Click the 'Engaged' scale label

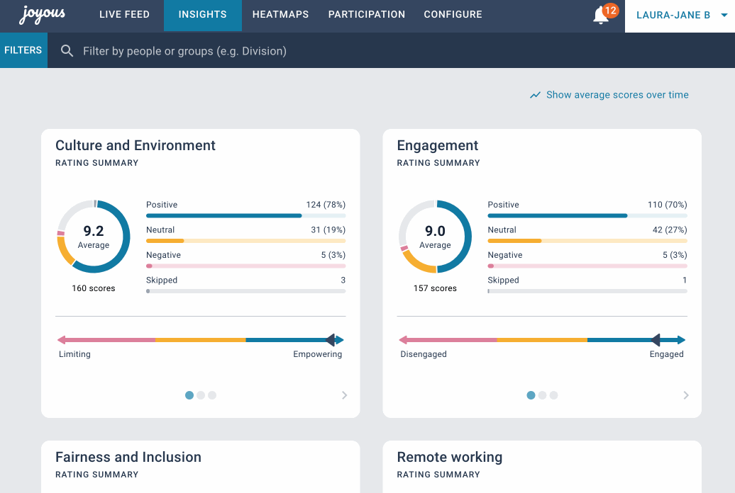tap(667, 354)
